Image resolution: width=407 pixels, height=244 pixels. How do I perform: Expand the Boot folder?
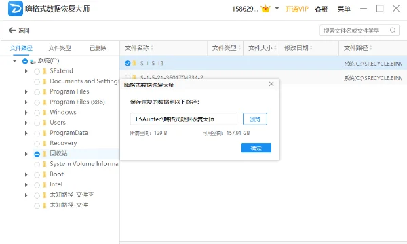click(x=26, y=174)
